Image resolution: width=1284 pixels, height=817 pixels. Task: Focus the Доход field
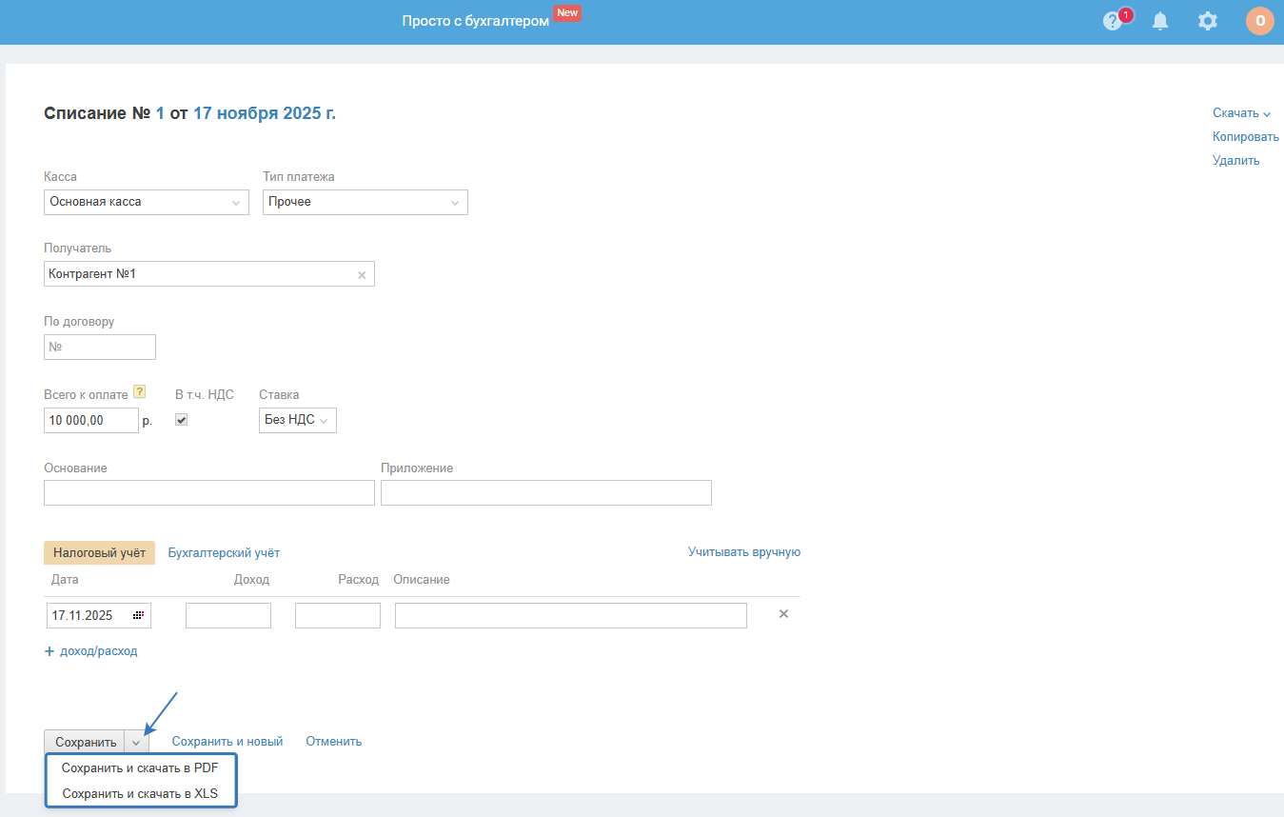pyautogui.click(x=228, y=615)
